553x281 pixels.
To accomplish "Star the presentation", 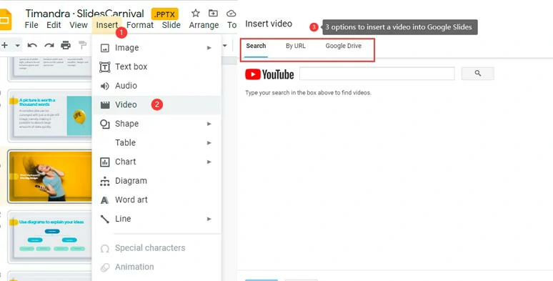I will (x=195, y=14).
